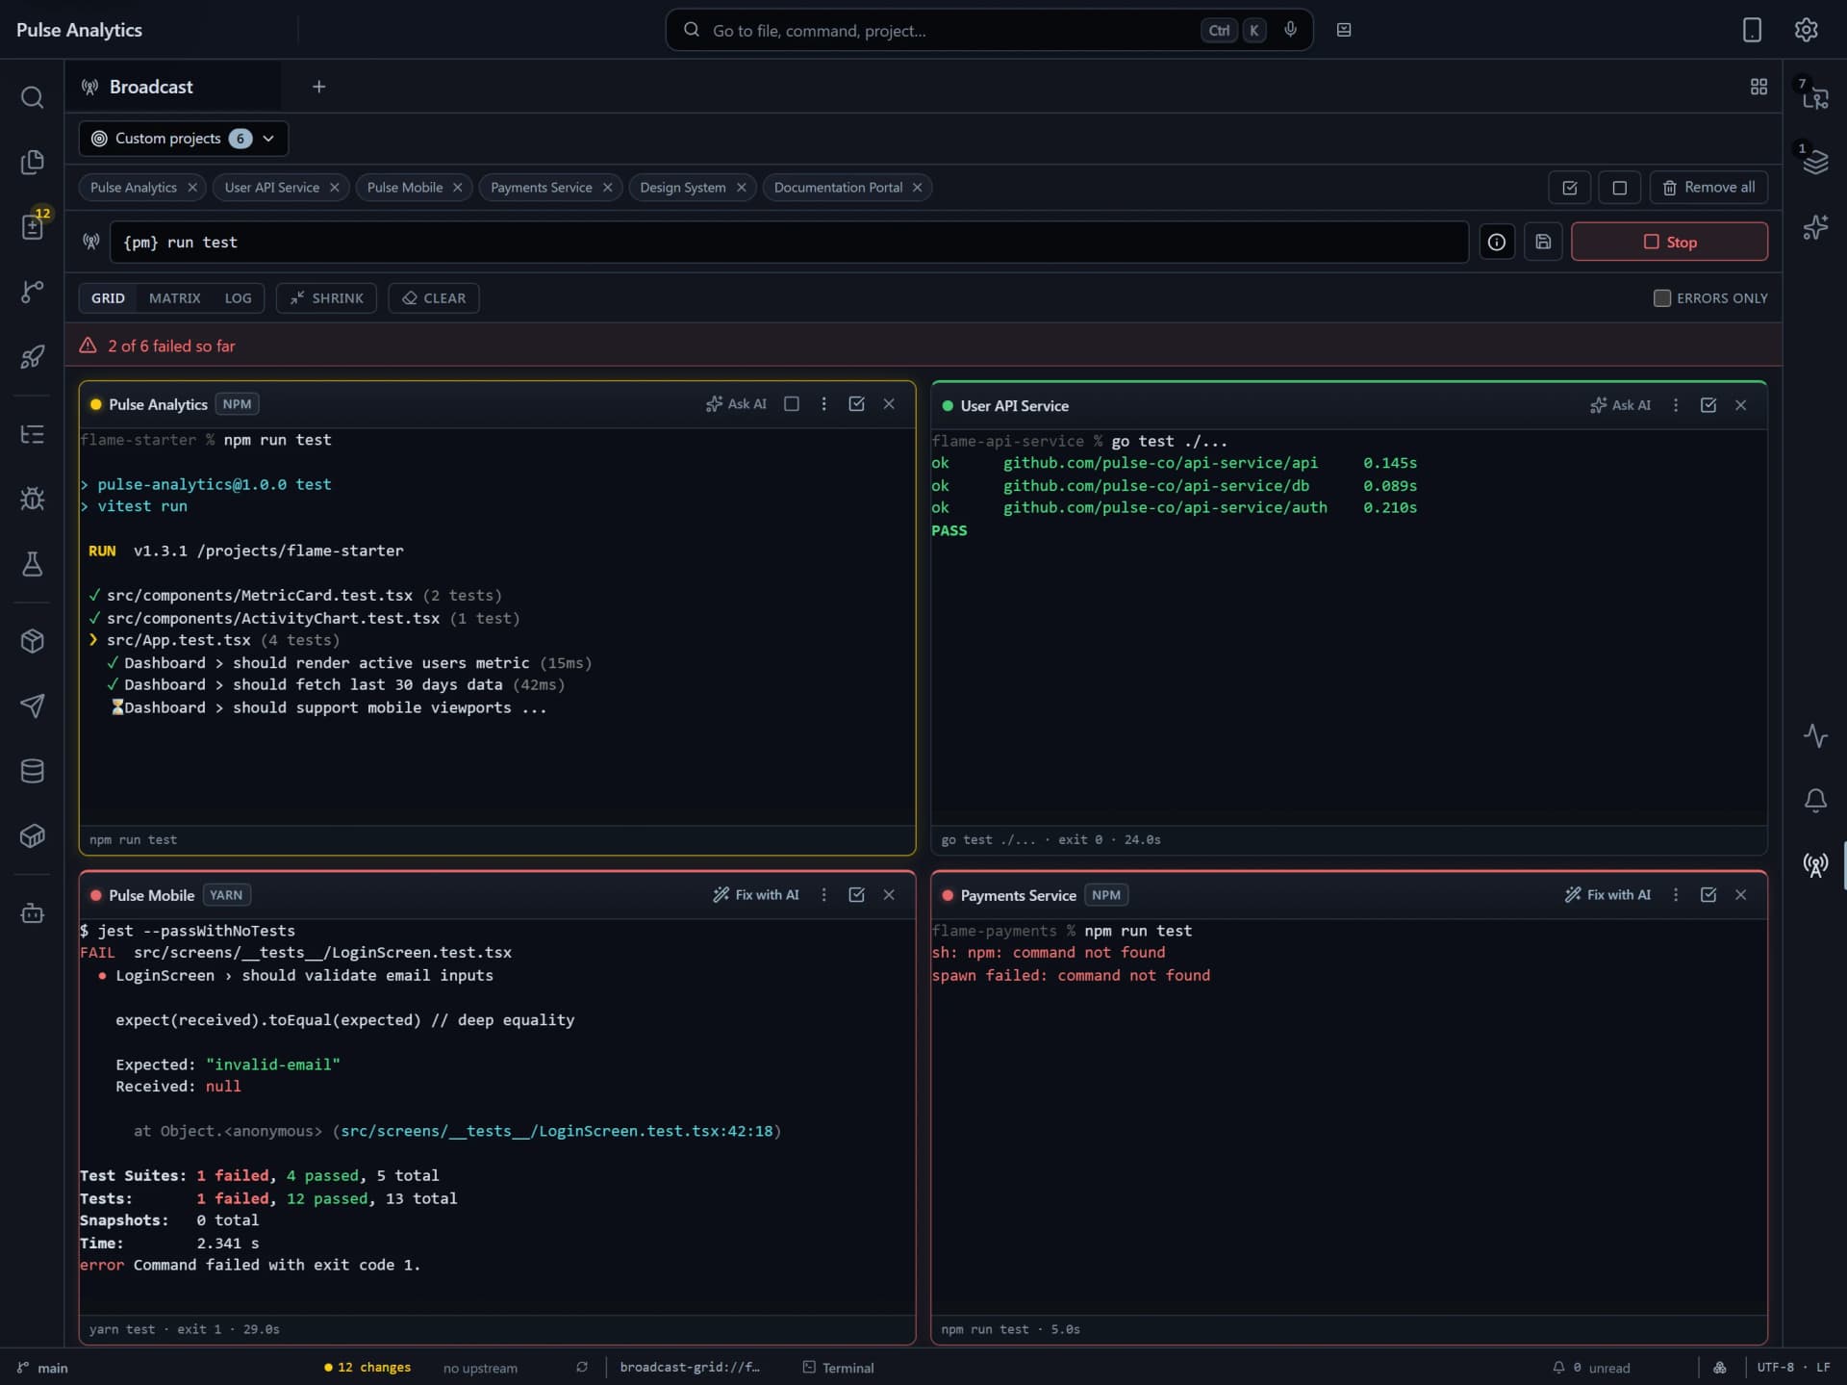Click the CLEAR button
This screenshot has width=1847, height=1385.
pos(434,298)
